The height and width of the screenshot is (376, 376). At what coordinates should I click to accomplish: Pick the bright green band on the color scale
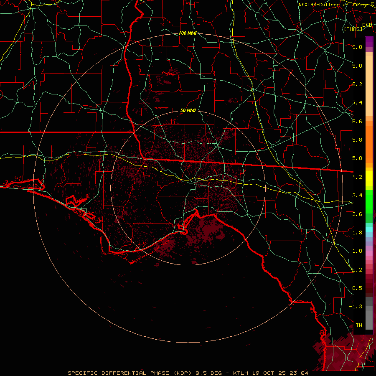369,202
